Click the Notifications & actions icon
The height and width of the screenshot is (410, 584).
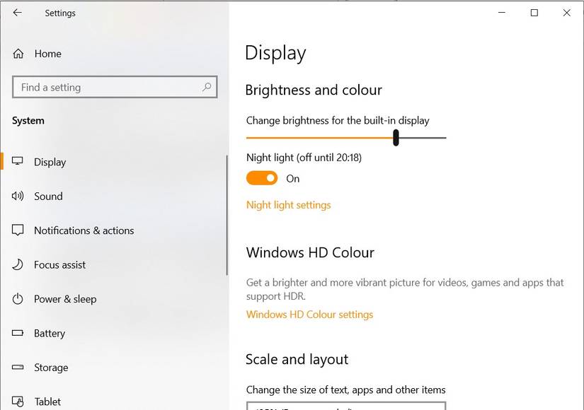pos(18,230)
